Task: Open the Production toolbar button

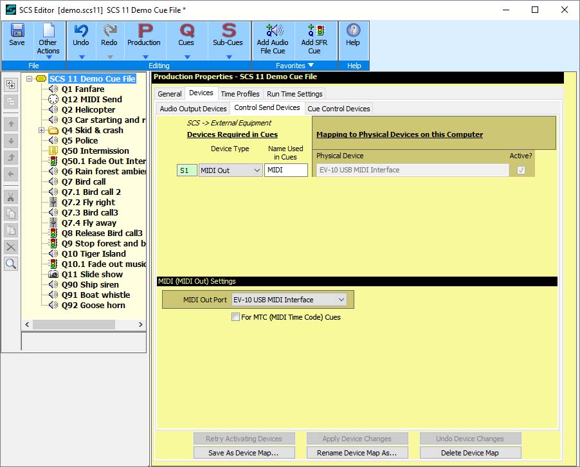Action: [x=144, y=36]
